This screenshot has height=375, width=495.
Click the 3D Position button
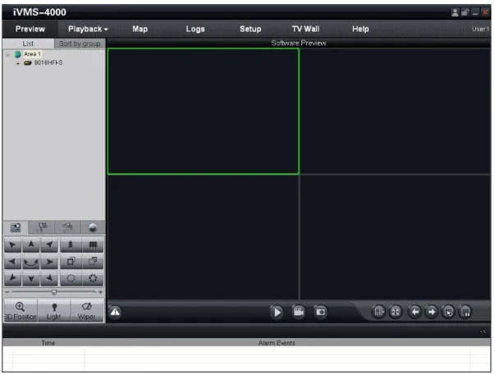pyautogui.click(x=21, y=311)
